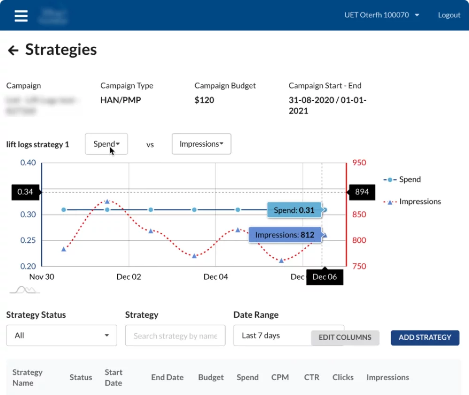Click the search strategy by name field
Viewport: 469px width, 395px height.
click(175, 335)
